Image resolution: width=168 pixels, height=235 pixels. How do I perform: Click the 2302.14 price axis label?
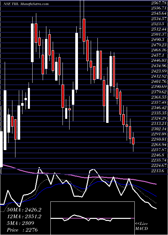coord(159,129)
